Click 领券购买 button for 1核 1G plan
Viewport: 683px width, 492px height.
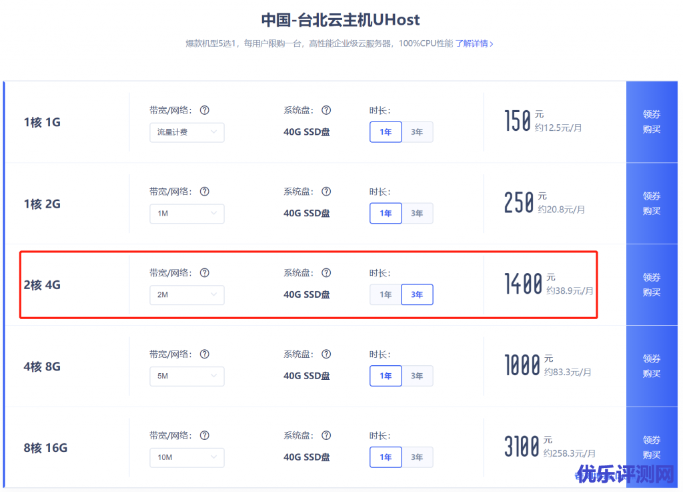click(652, 121)
